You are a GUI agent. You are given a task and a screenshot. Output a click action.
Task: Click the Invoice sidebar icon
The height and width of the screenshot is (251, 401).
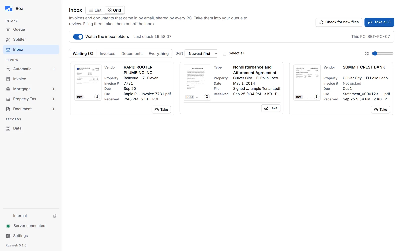coord(8,79)
